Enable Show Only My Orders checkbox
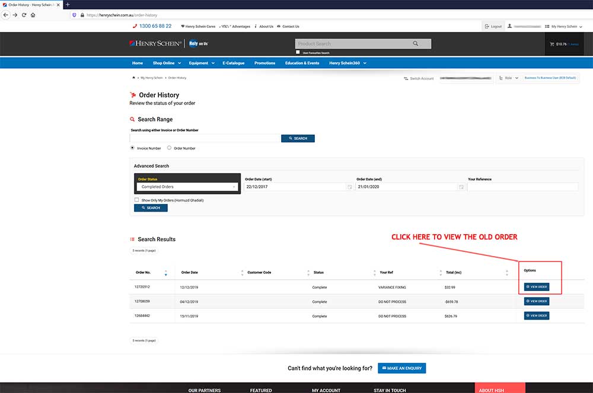Screen dimensions: 593x393 137,200
